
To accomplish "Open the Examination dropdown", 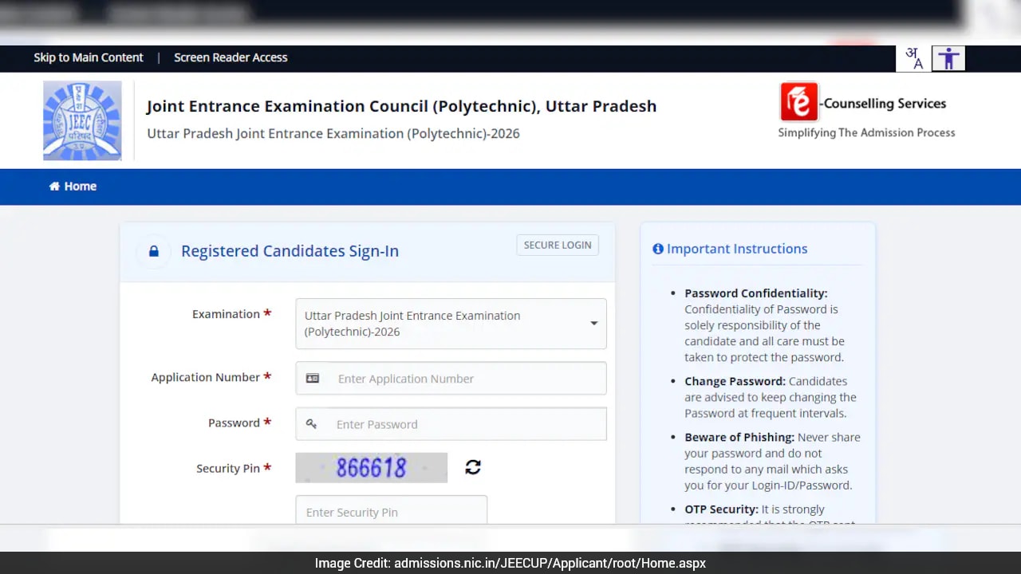I will click(x=451, y=324).
